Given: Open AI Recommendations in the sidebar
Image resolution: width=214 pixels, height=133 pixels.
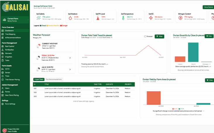Looking at the screenshot, I should point(13,38).
